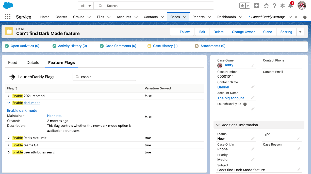This screenshot has width=311, height=174.
Task: Edit Type pencil icon
Action: [x=299, y=138]
